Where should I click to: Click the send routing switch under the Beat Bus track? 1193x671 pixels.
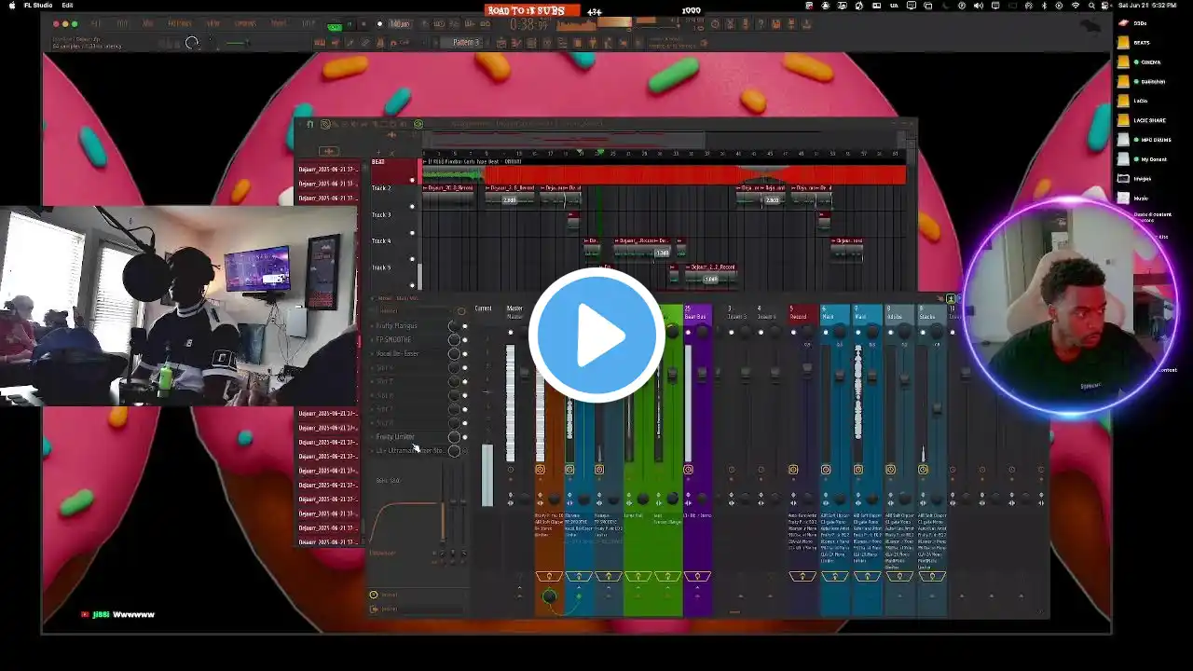pyautogui.click(x=697, y=577)
